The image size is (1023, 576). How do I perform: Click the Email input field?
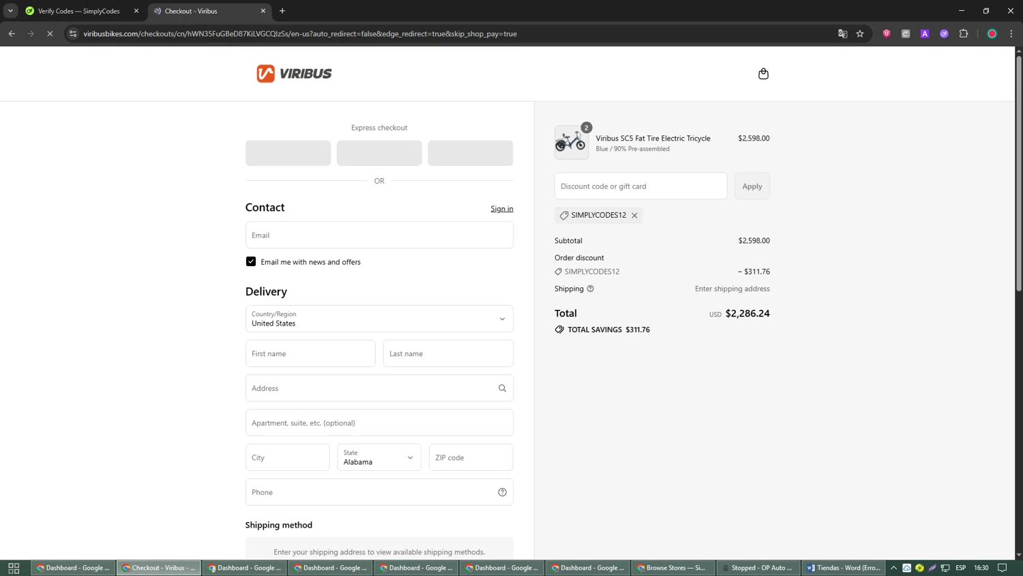coord(379,235)
